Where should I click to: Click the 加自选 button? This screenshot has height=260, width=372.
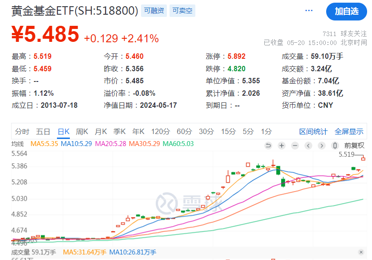pos(346,12)
